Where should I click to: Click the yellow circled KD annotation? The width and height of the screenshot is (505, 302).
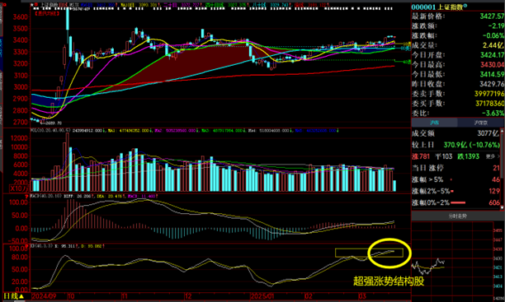pos(389,253)
